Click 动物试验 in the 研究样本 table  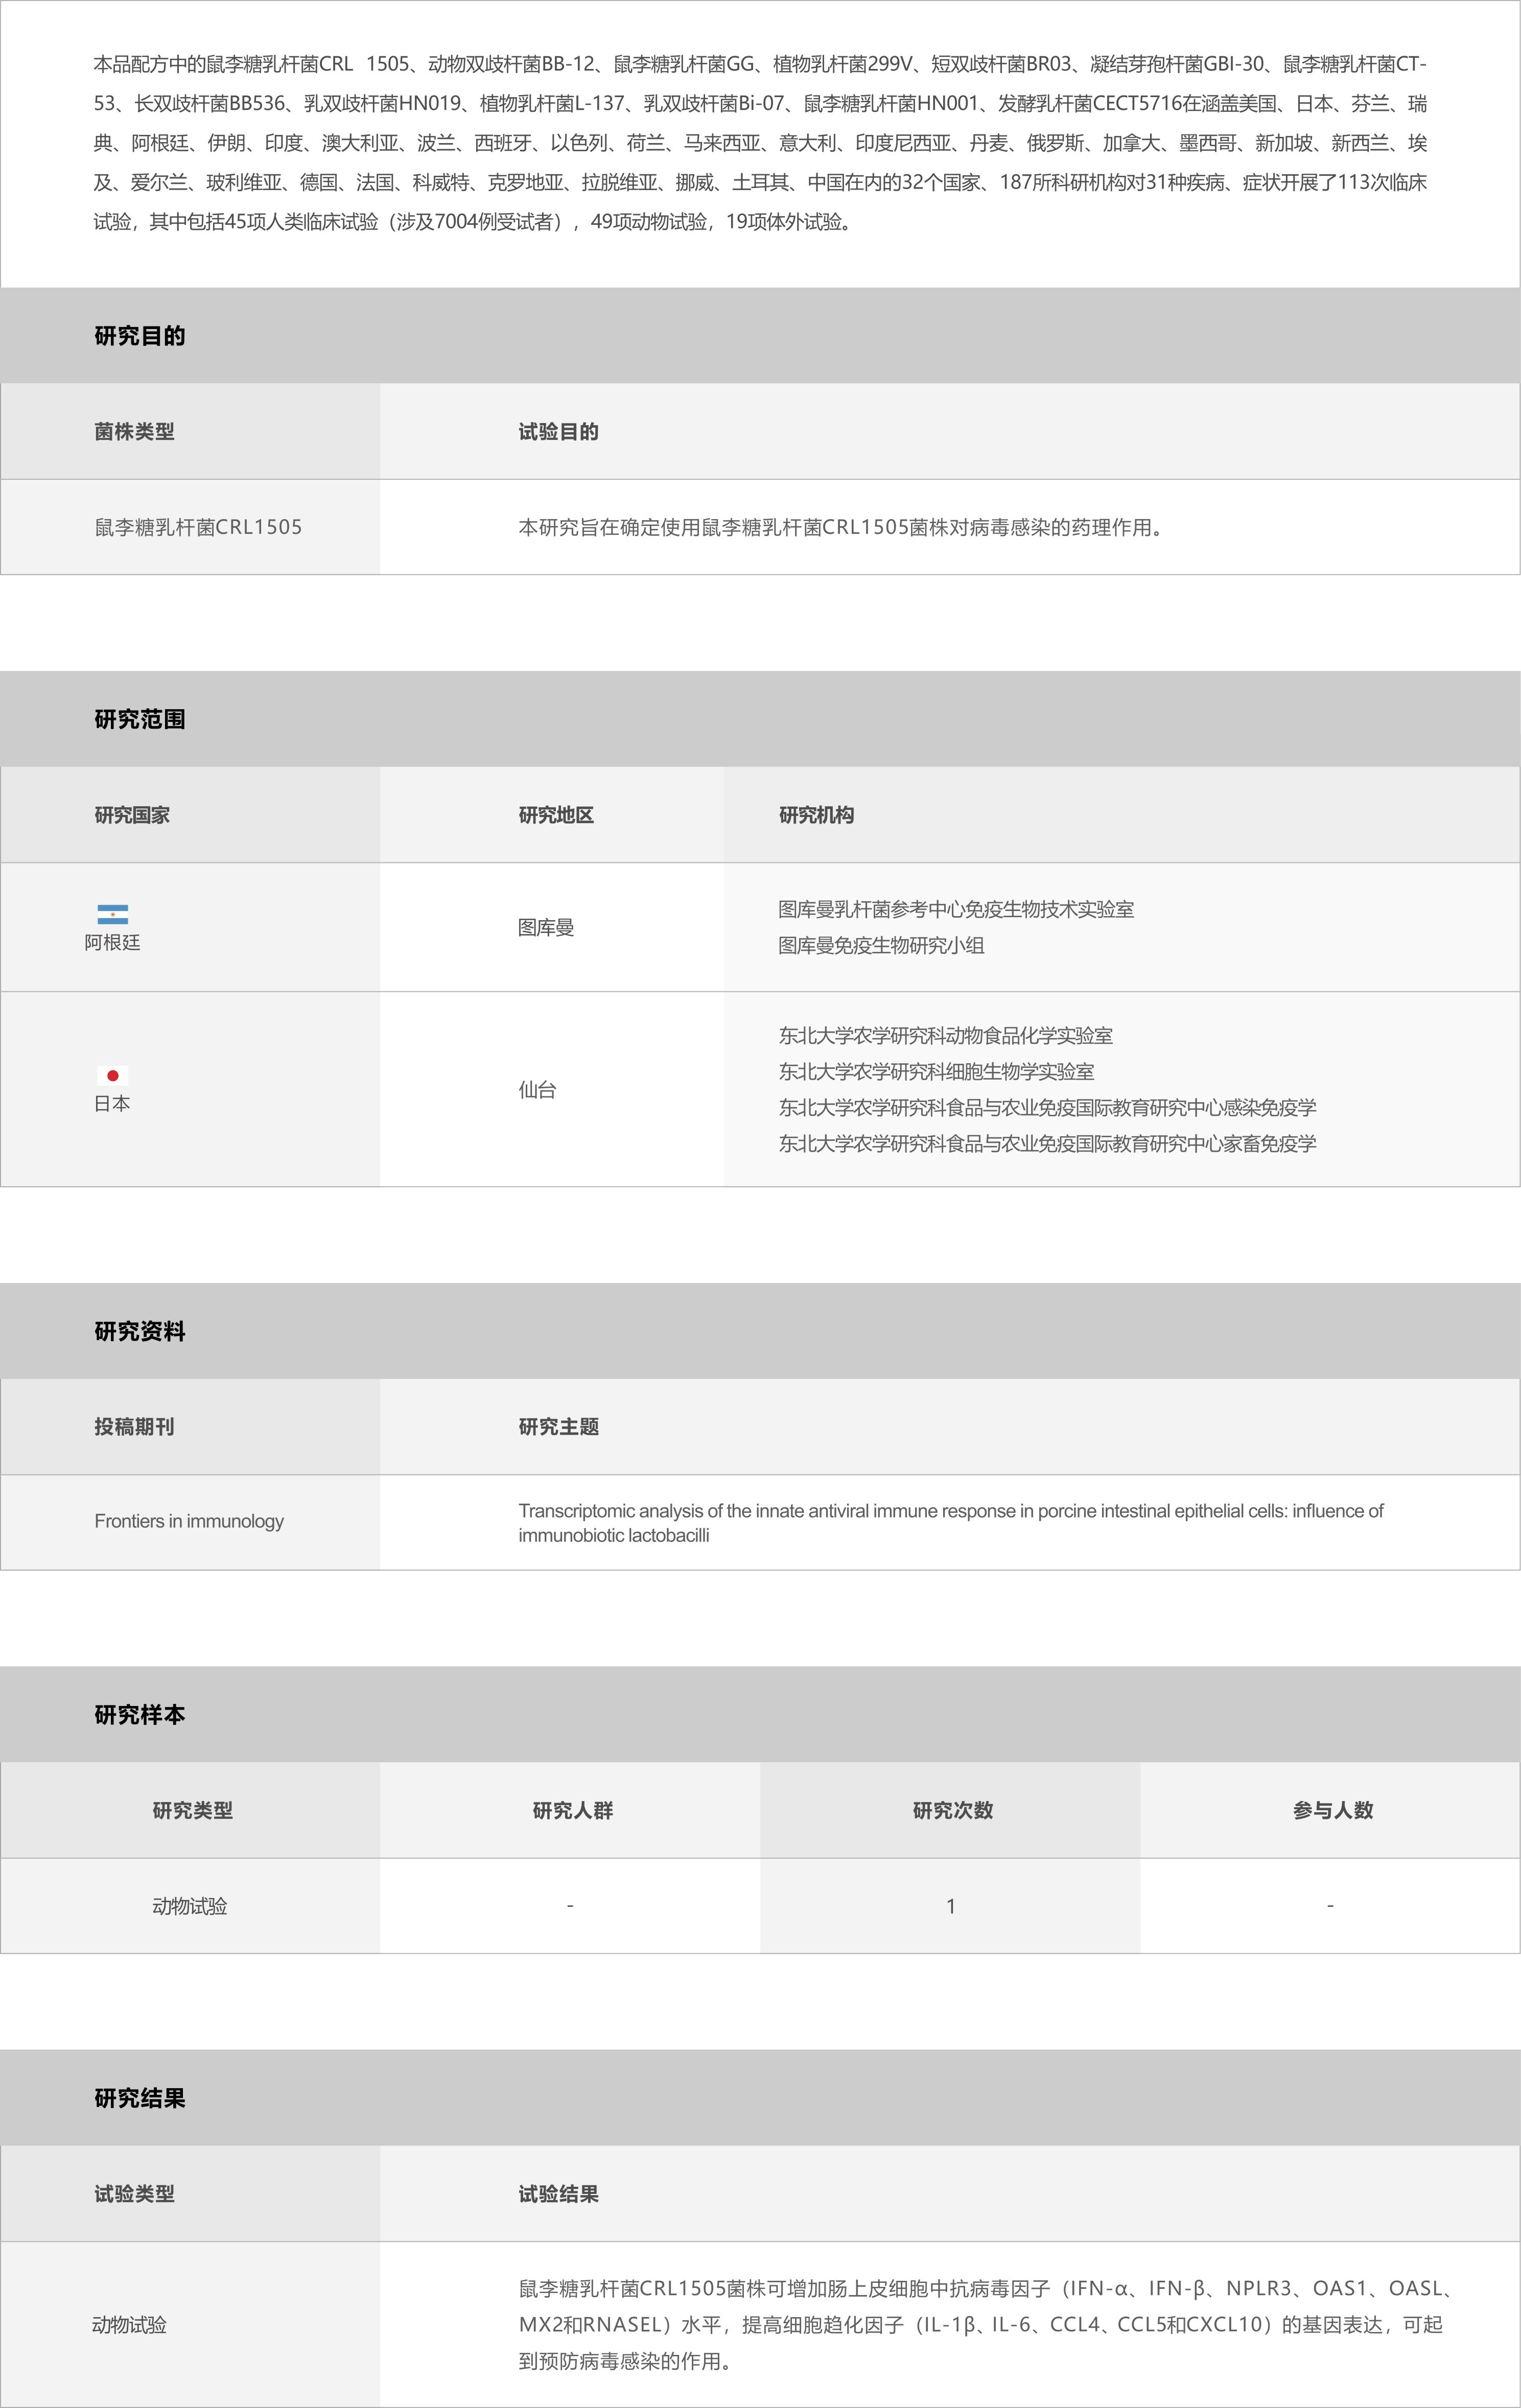[x=190, y=1906]
